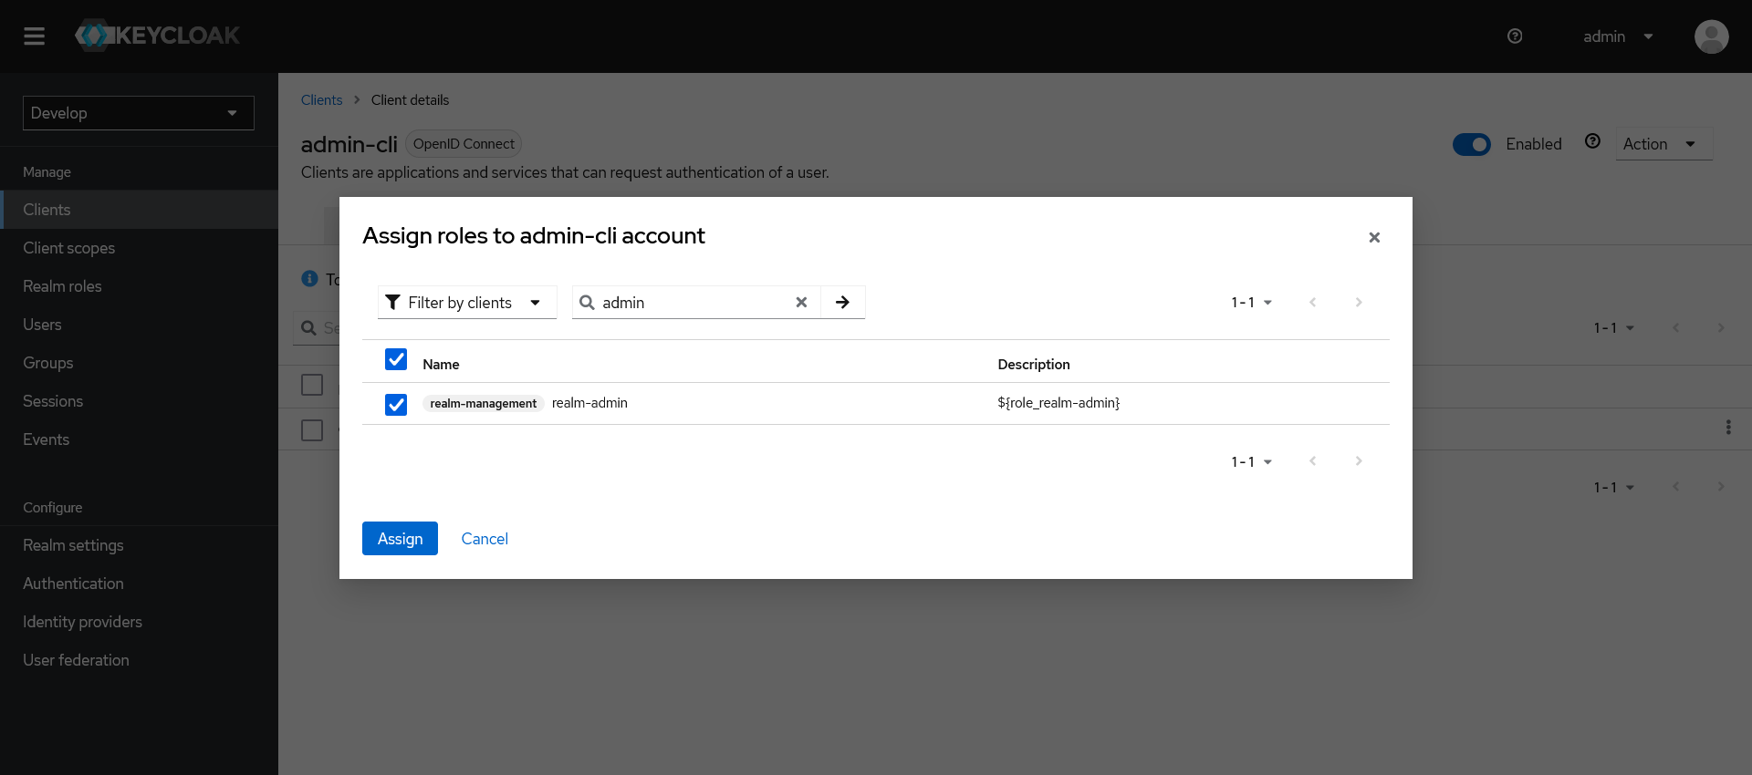The image size is (1752, 775).
Task: Open the background bottom 1-1 pagination dropdown
Action: point(1613,488)
